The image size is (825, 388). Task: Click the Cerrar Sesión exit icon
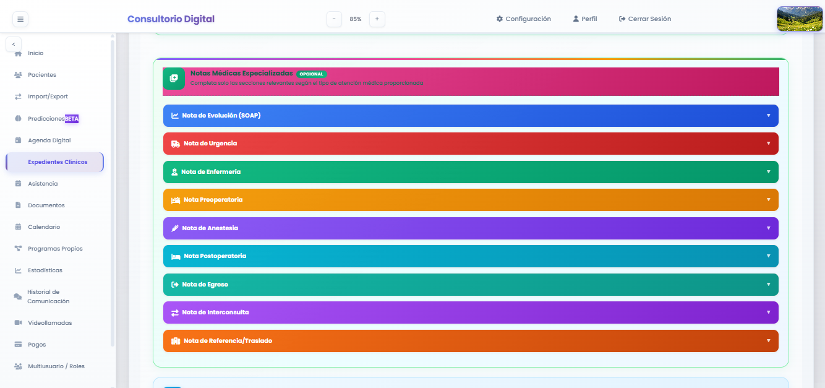[622, 19]
